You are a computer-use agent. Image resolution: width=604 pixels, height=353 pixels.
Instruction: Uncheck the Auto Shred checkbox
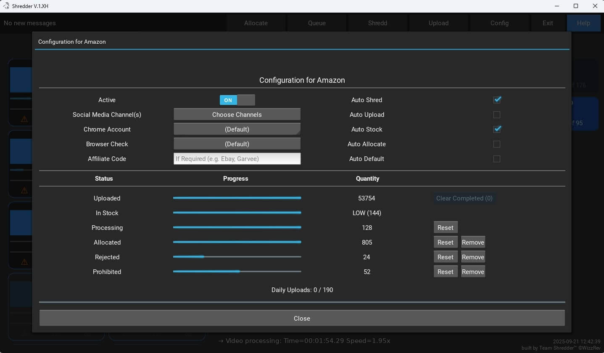[x=497, y=100]
